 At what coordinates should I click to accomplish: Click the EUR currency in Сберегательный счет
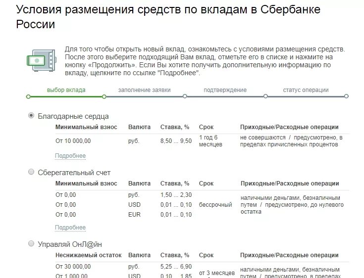click(134, 215)
